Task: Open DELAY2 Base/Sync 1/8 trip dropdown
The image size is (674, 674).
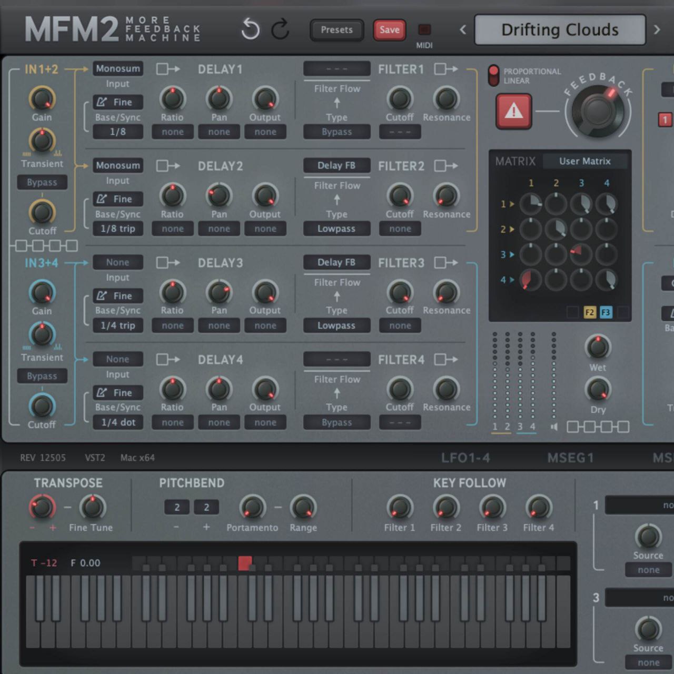Action: click(x=118, y=229)
